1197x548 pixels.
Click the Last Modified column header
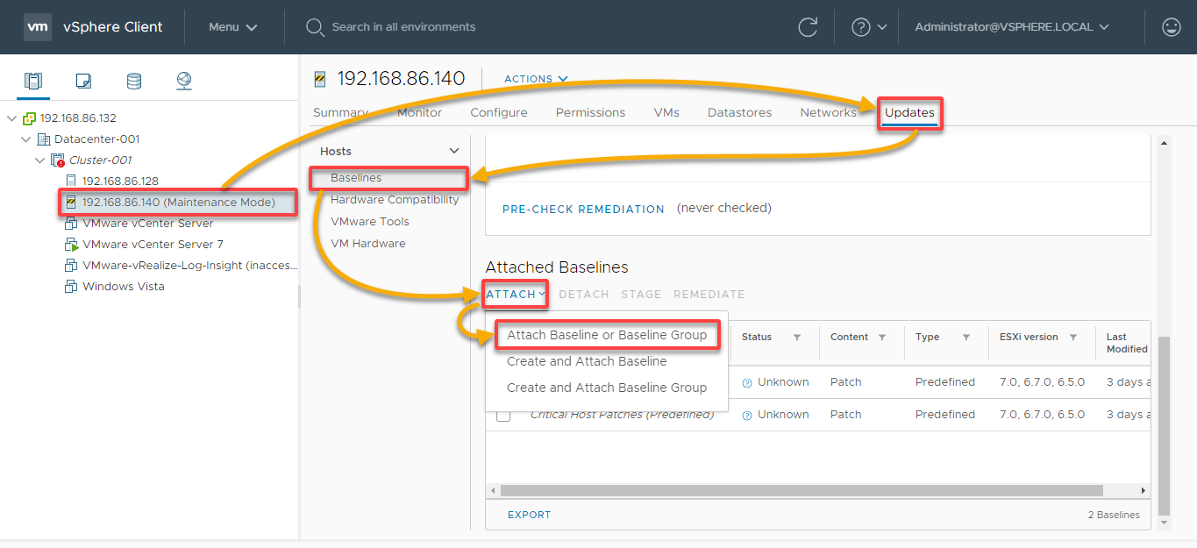1127,343
